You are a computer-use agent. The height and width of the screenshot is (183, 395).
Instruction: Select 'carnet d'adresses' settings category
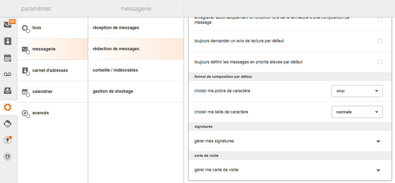[x=53, y=70]
